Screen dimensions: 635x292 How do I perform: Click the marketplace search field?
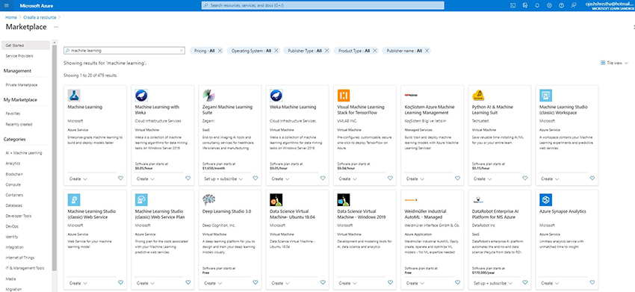[x=124, y=51]
